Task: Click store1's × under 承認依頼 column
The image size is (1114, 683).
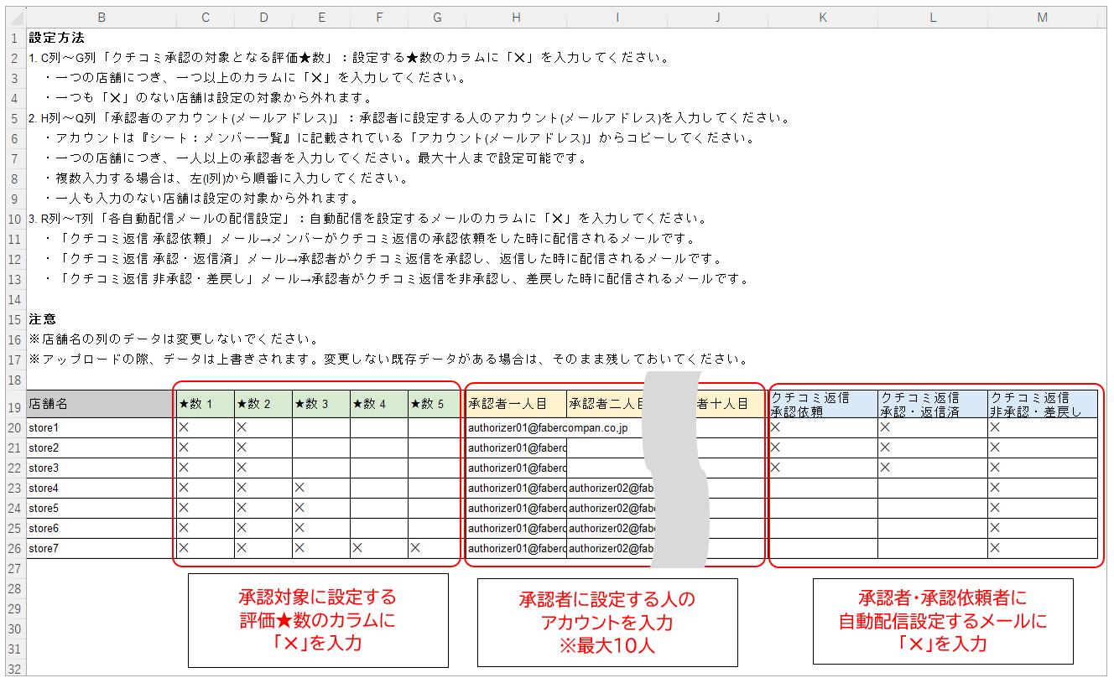Action: (x=776, y=427)
